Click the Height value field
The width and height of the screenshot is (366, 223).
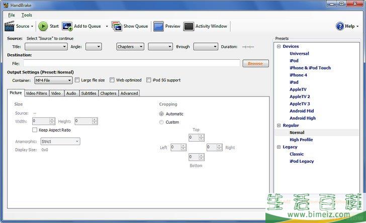point(83,121)
